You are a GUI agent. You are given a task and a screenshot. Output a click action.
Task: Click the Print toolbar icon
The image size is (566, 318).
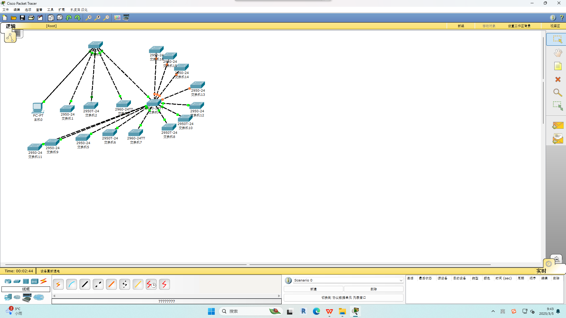click(31, 18)
